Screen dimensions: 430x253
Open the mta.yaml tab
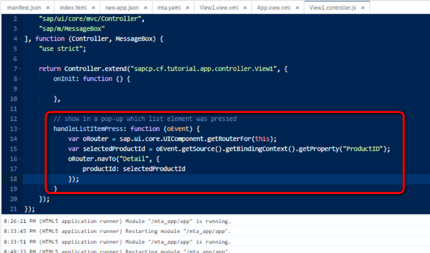pos(169,8)
